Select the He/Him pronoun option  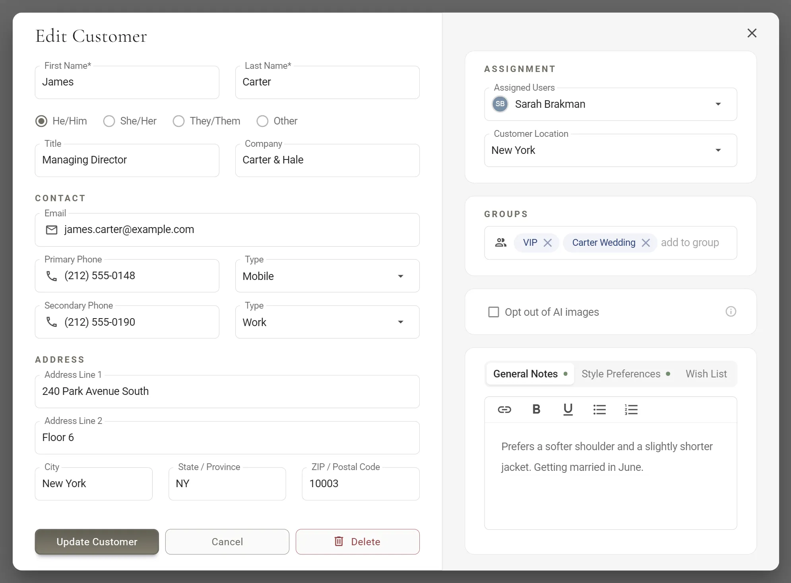(41, 121)
